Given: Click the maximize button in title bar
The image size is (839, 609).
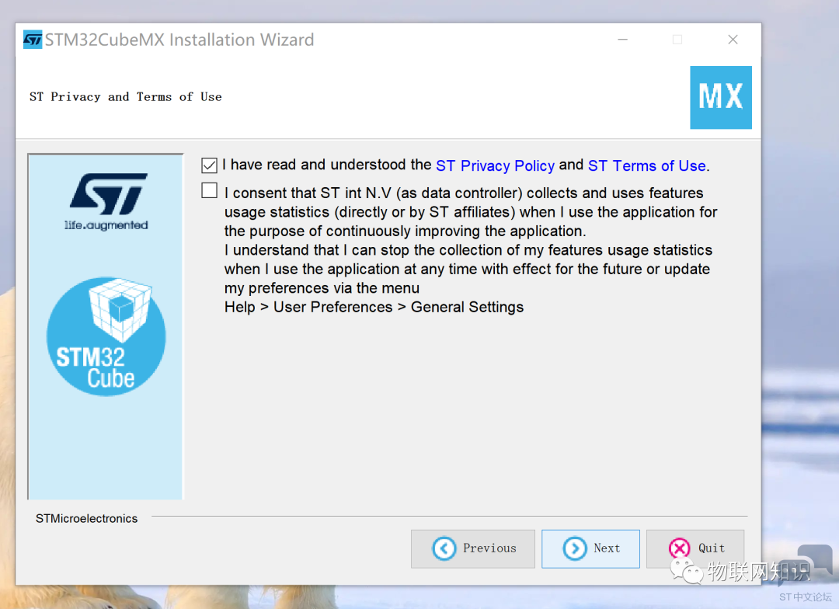Looking at the screenshot, I should click(677, 40).
